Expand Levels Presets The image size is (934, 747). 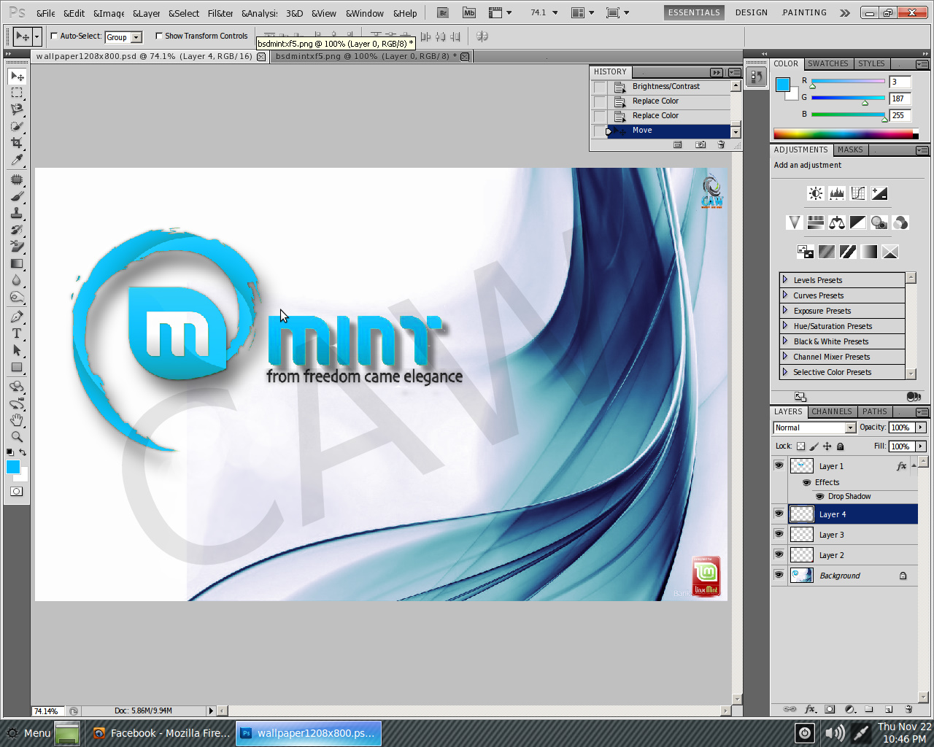point(785,279)
